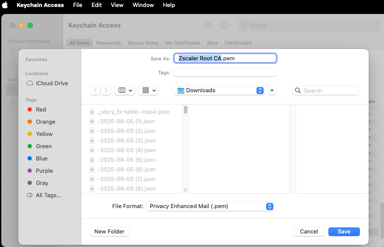Click the new item compose icon in Keychain Access
Screen dimensions: 384x247
[208, 25]
